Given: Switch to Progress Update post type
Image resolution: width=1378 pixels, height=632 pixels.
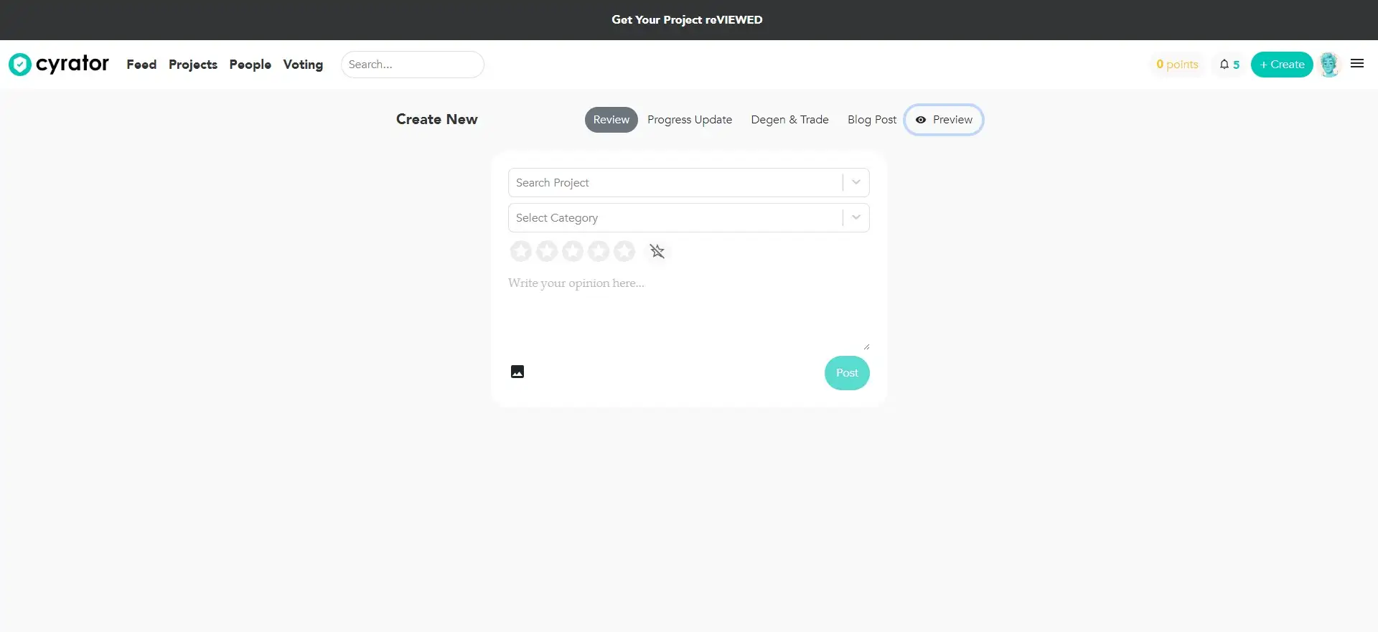Looking at the screenshot, I should tap(689, 120).
